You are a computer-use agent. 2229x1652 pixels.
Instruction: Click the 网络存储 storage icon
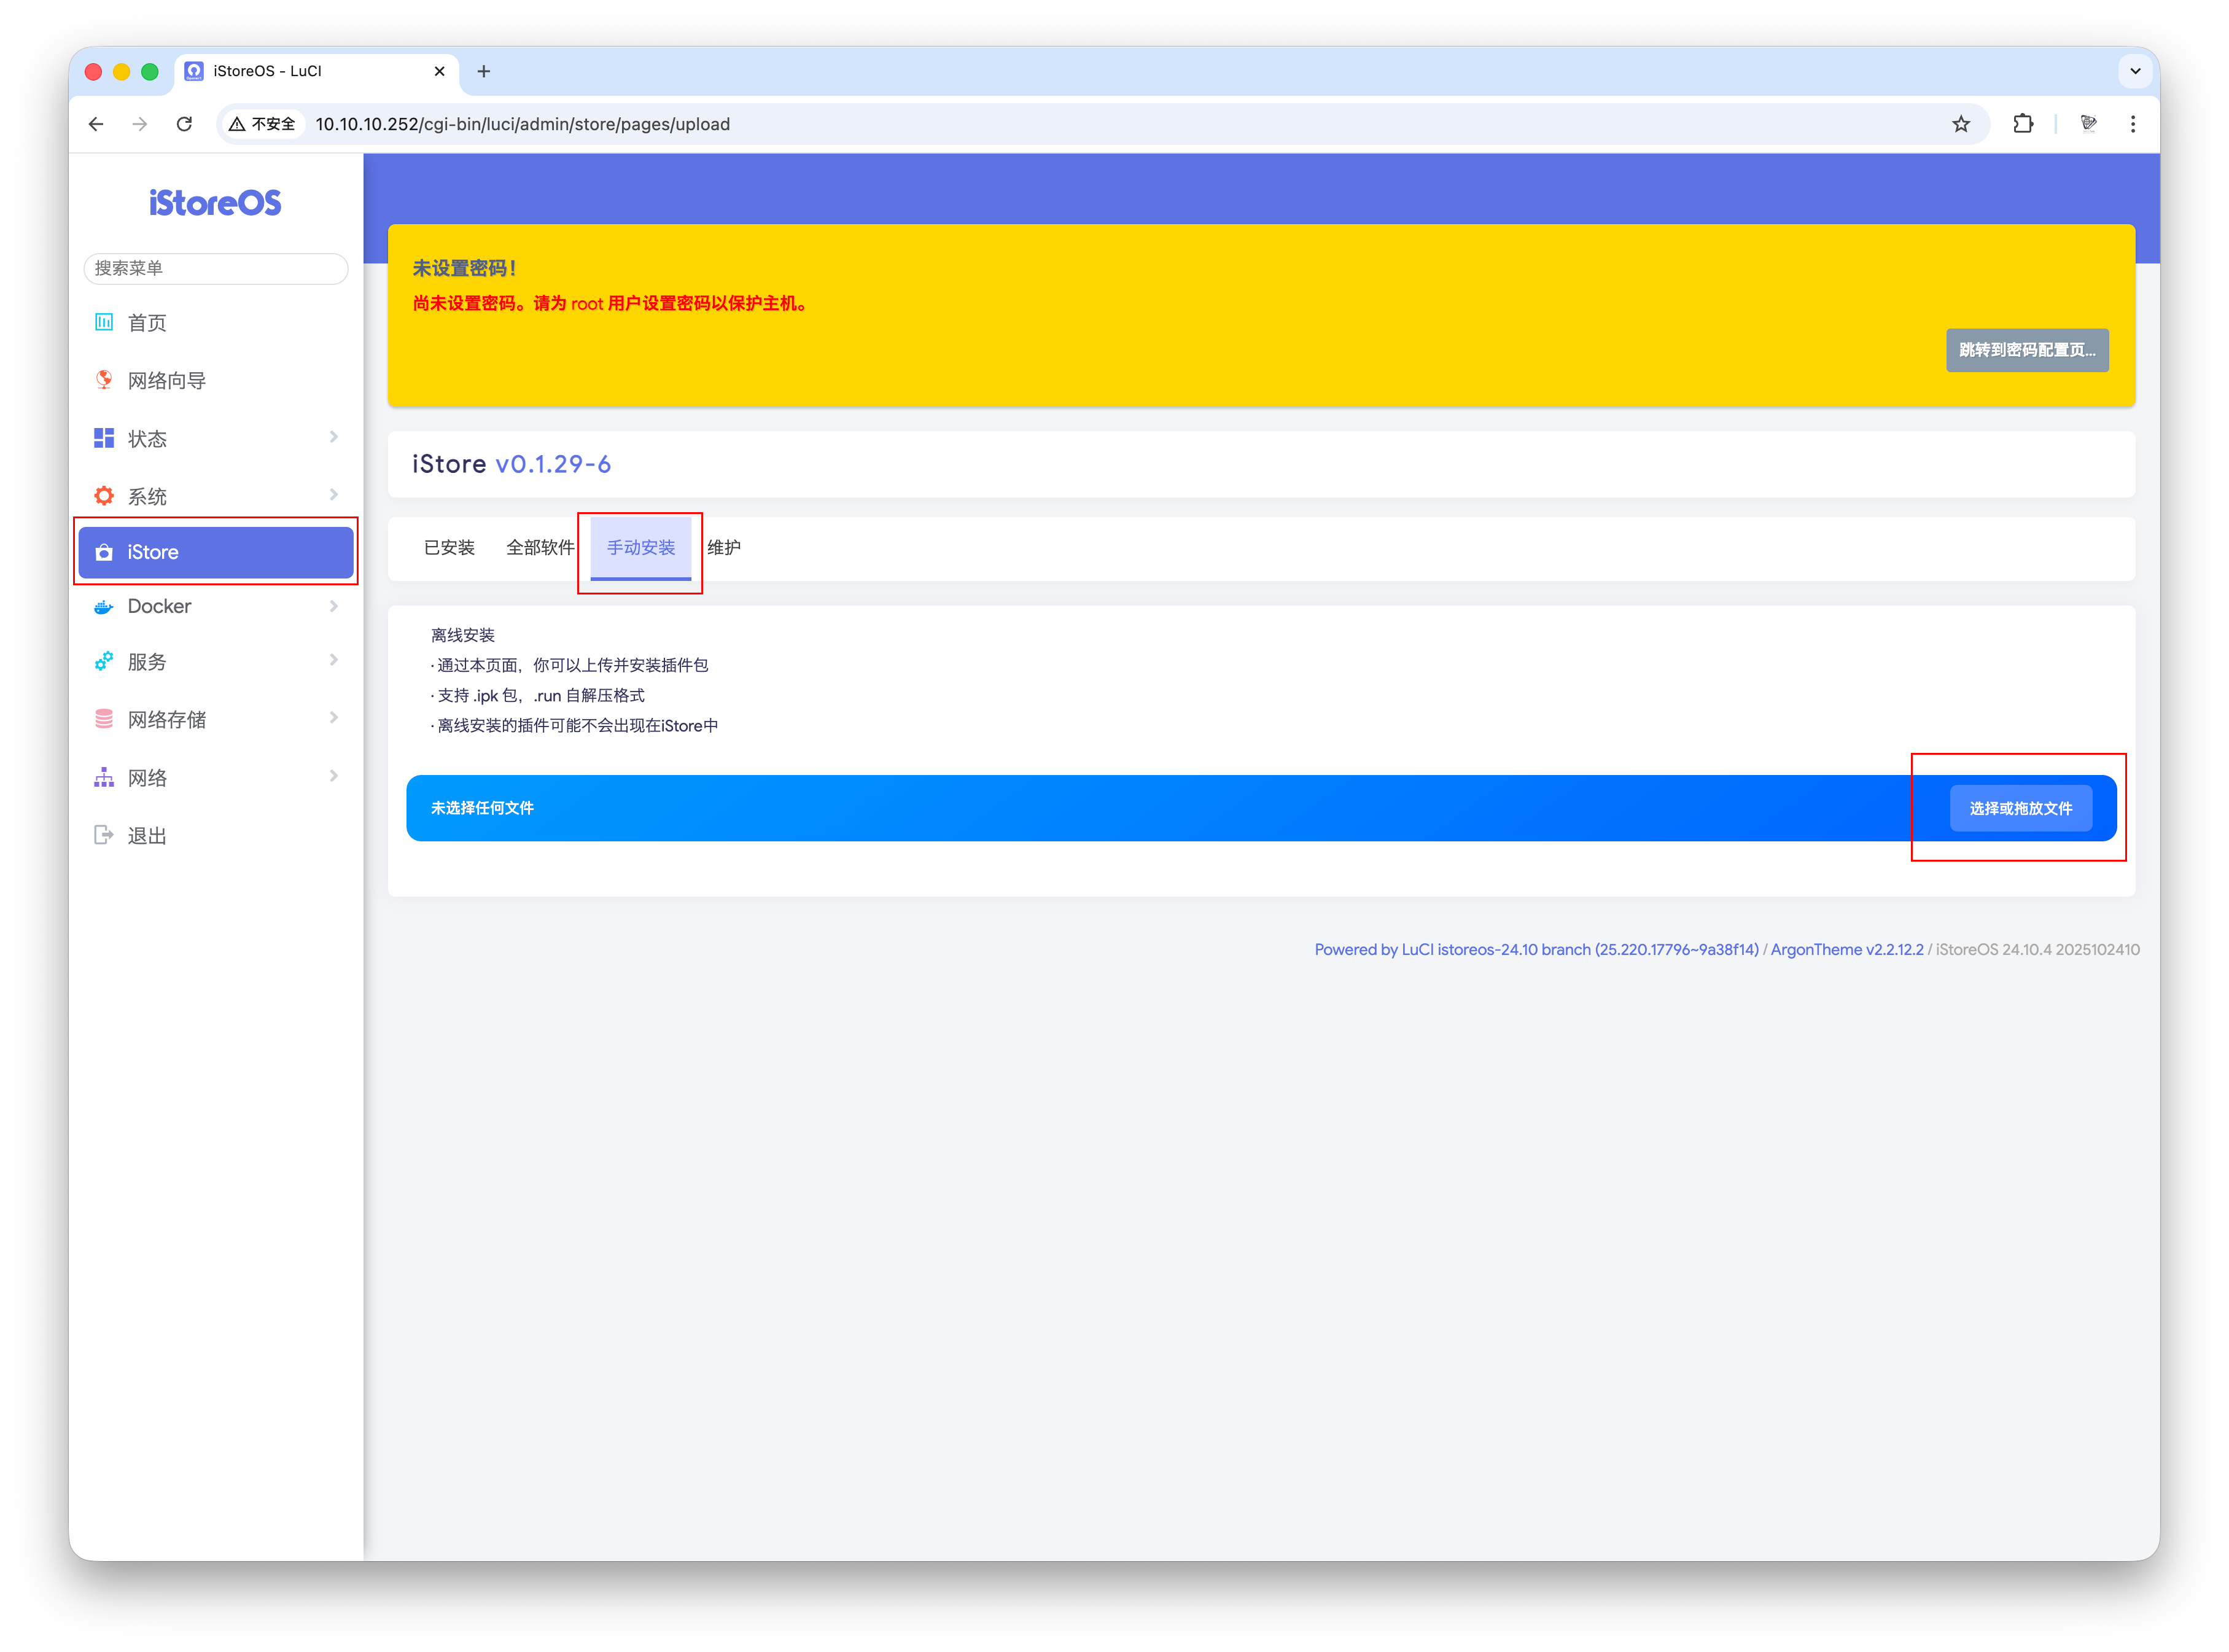104,719
